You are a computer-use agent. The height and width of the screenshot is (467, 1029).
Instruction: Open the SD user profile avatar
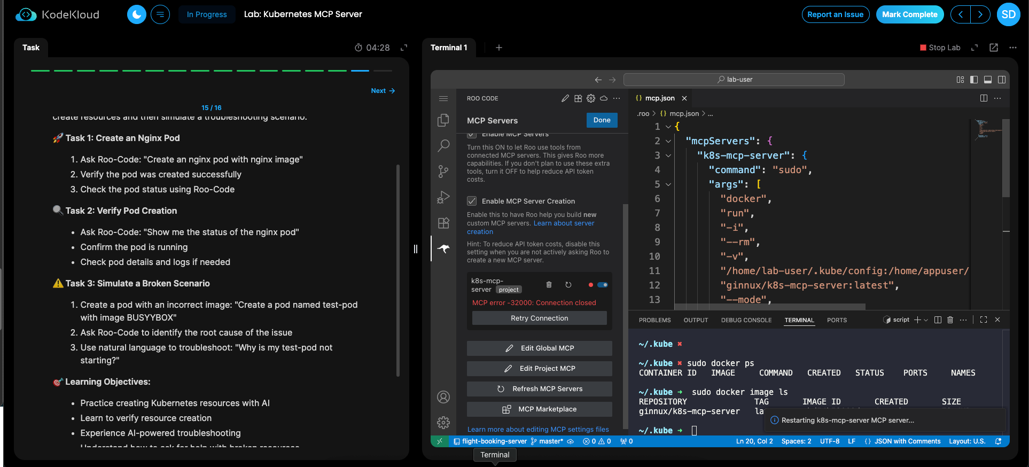coord(1009,14)
